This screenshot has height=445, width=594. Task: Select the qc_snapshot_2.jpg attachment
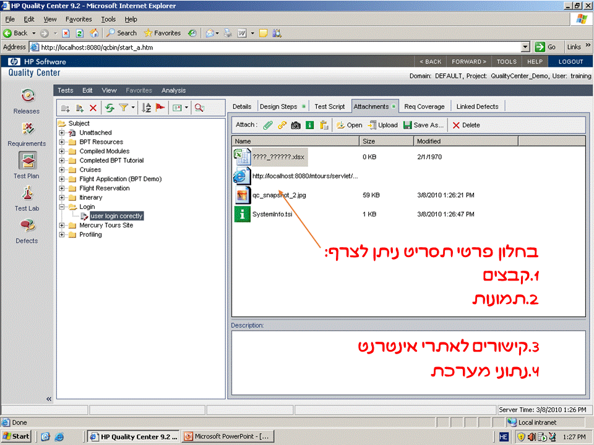(279, 195)
